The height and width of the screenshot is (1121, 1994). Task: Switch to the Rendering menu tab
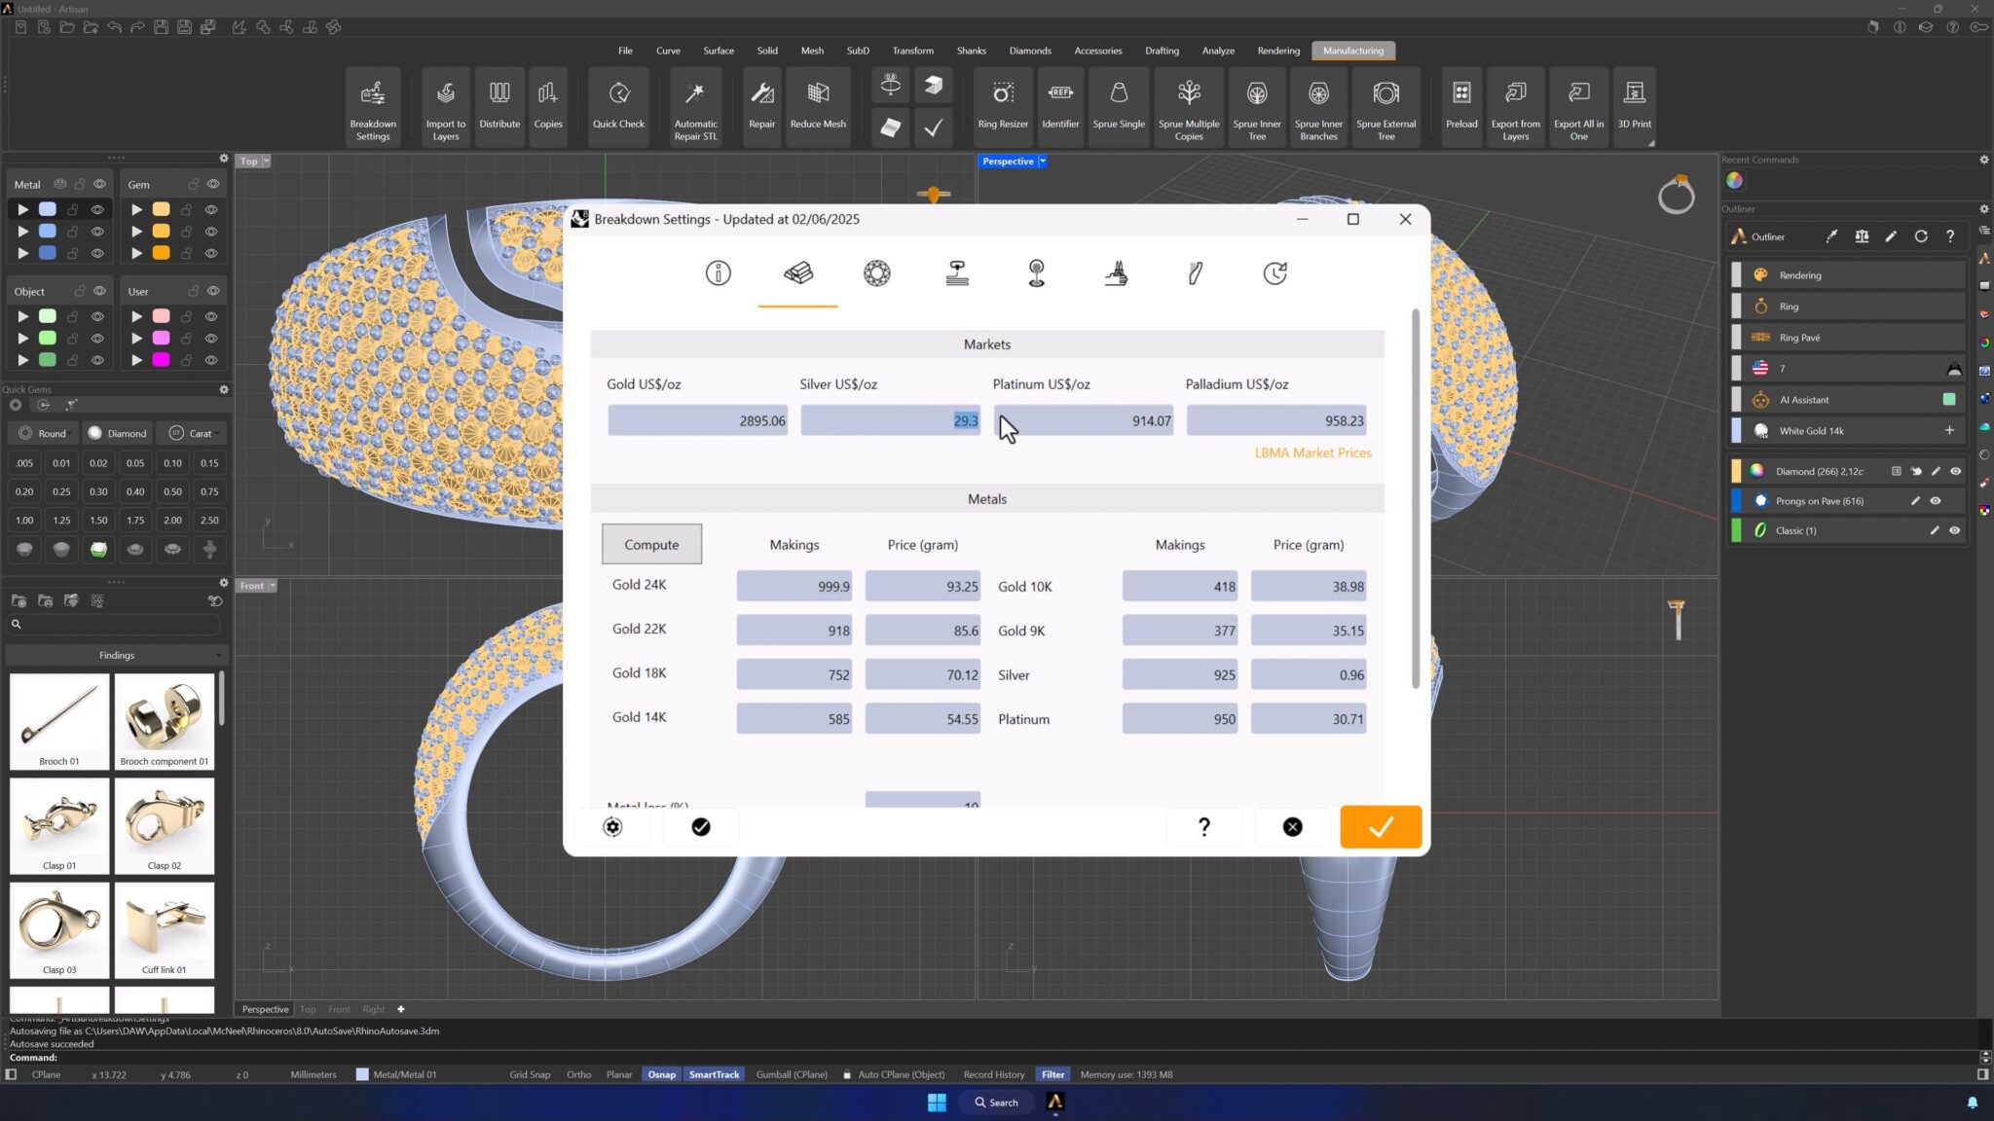click(1277, 51)
